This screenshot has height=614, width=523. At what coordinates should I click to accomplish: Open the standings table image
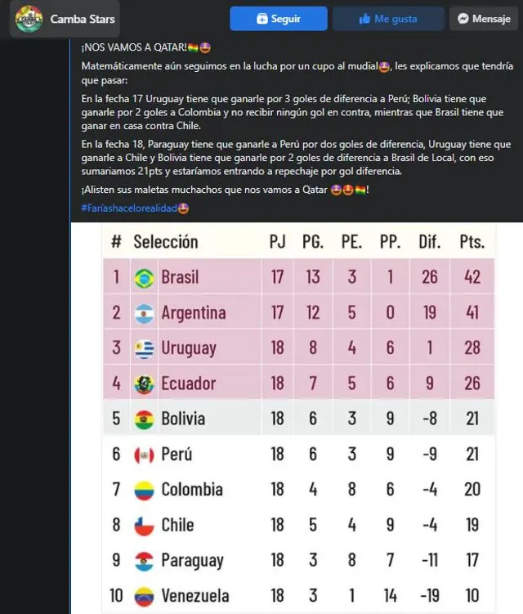click(x=298, y=417)
